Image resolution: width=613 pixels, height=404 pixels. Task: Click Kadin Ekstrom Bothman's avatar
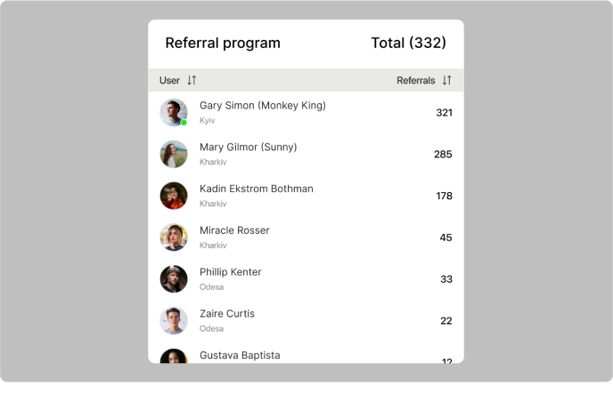174,196
